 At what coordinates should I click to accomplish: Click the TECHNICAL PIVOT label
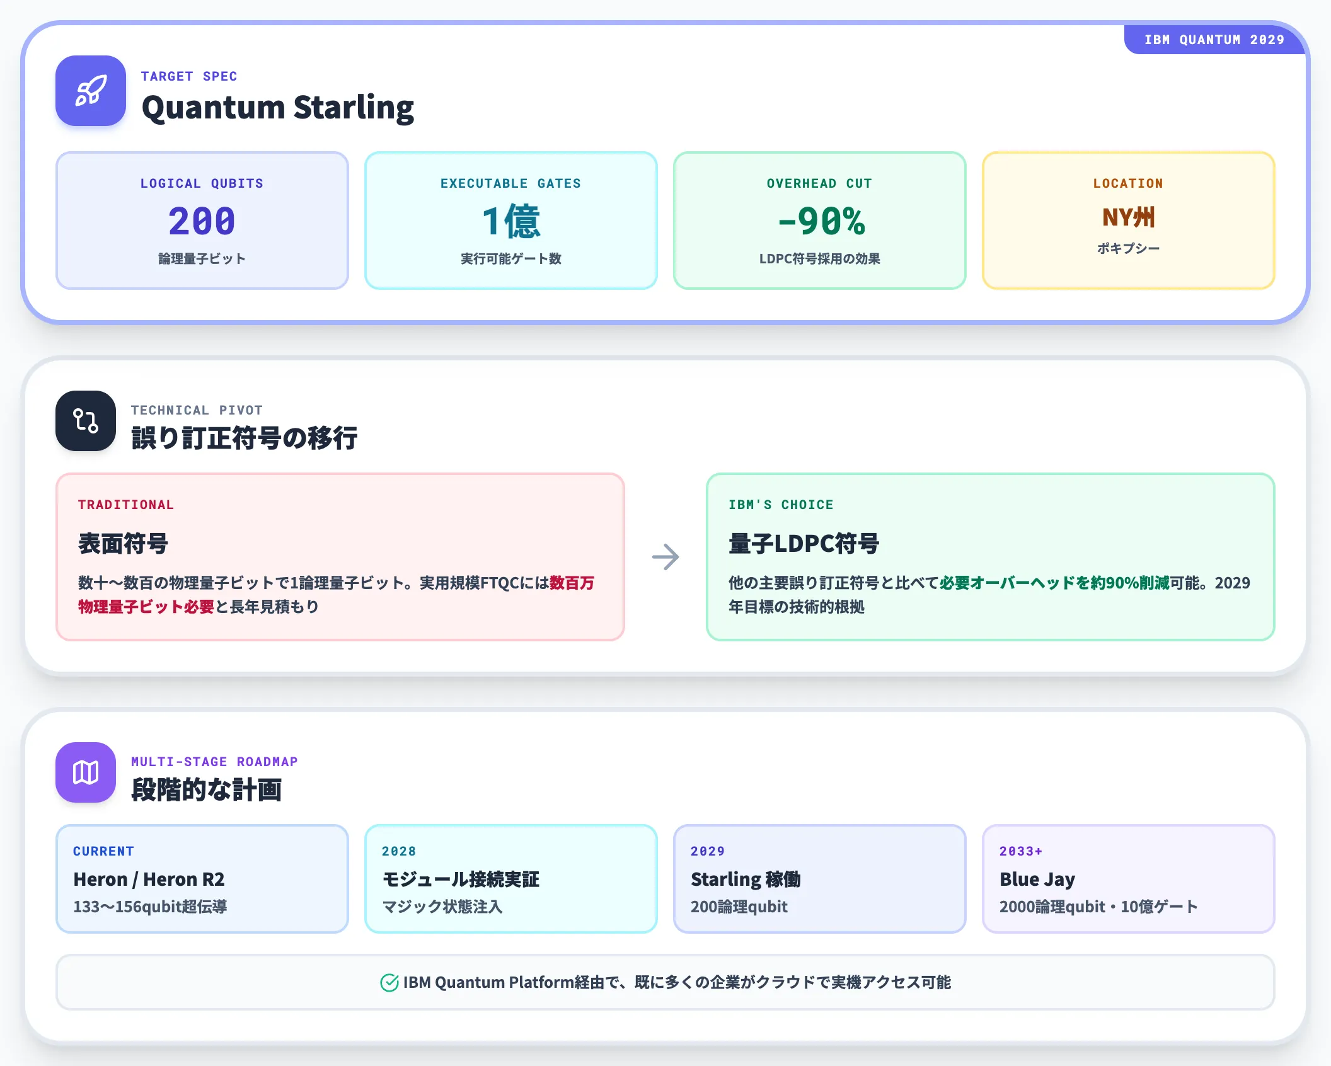click(197, 410)
